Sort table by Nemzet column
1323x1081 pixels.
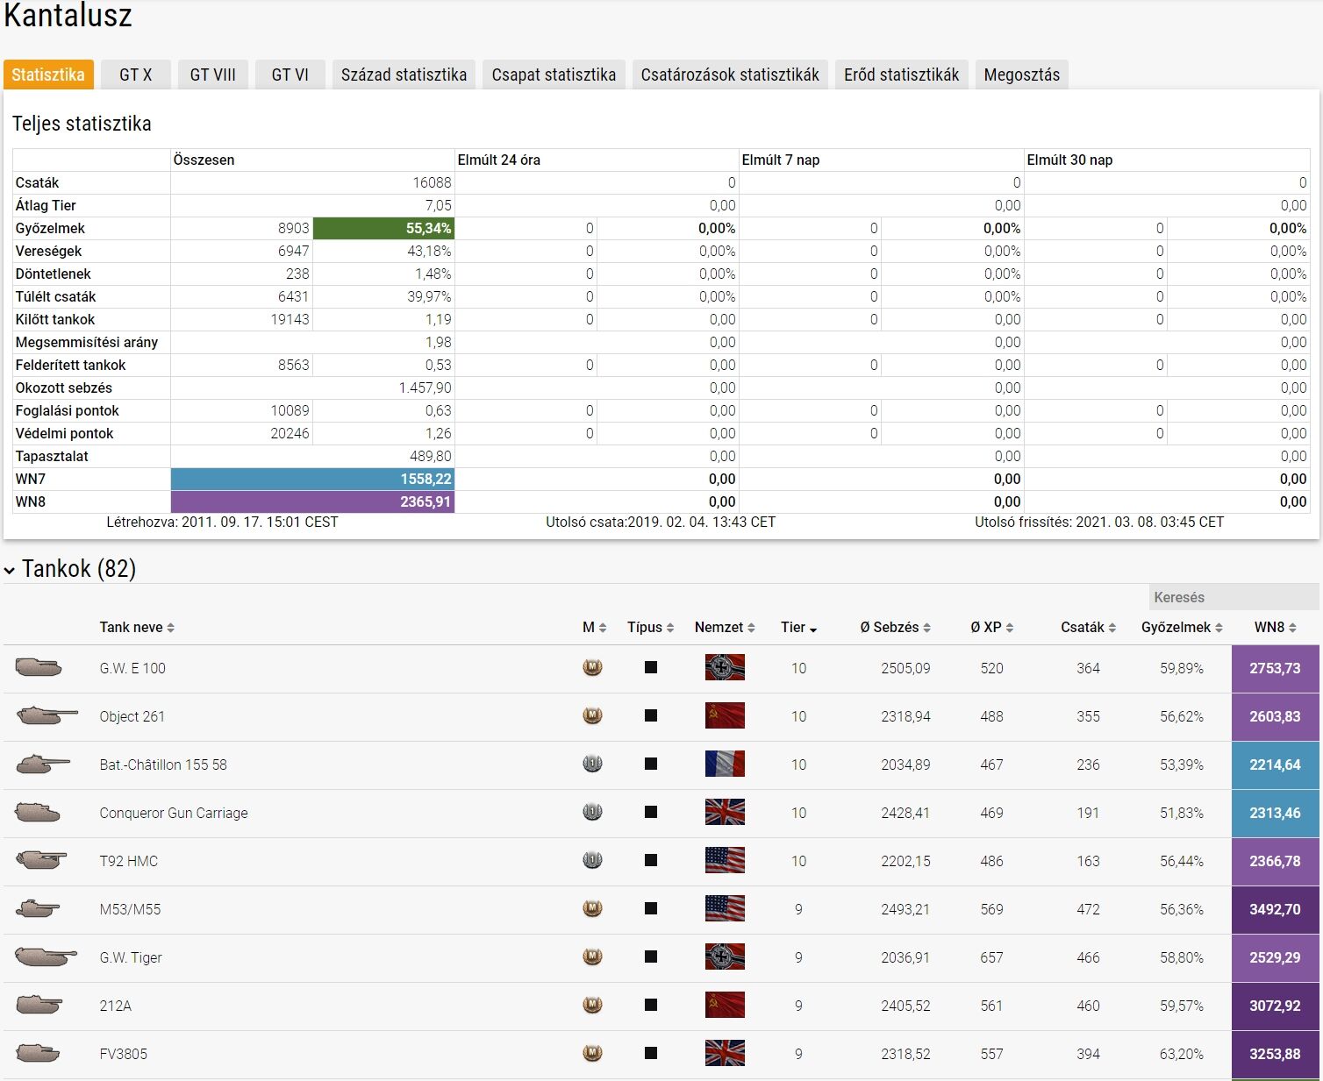725,628
